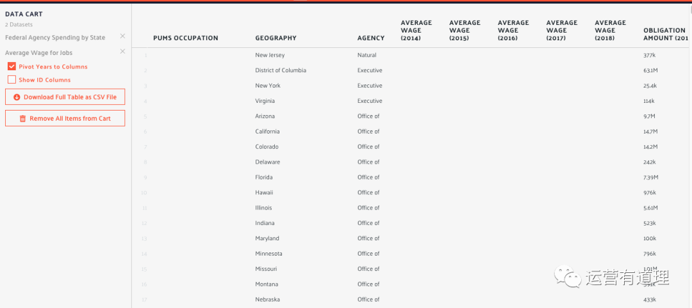This screenshot has height=308, width=692.
Task: Click the trash can icon
Action: [23, 118]
